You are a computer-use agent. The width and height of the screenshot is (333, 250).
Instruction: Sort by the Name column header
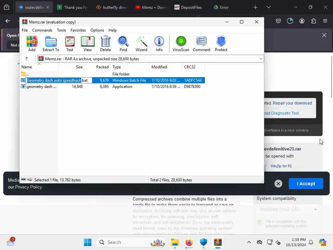[x=39, y=67]
